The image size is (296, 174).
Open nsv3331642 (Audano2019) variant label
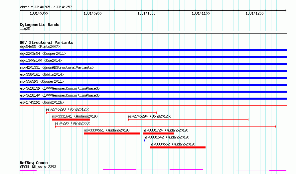pyautogui.click(x=167, y=137)
